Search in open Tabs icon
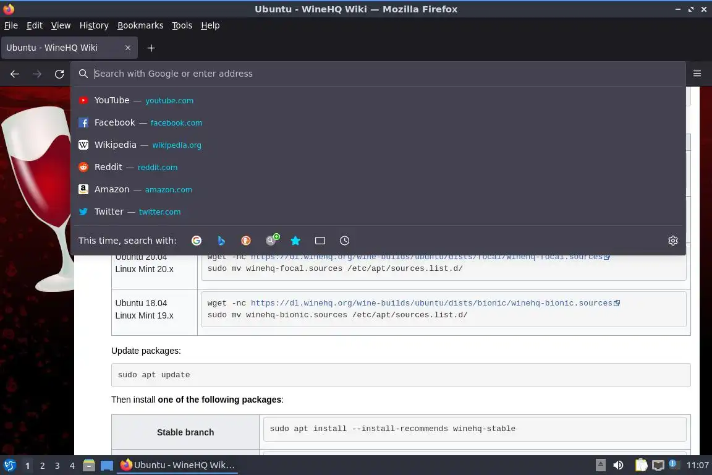The image size is (712, 475). [x=320, y=241]
